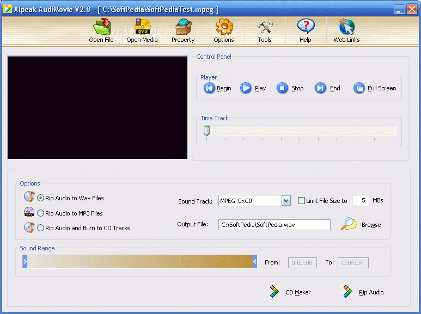Start playback with the Play button

[x=253, y=88]
